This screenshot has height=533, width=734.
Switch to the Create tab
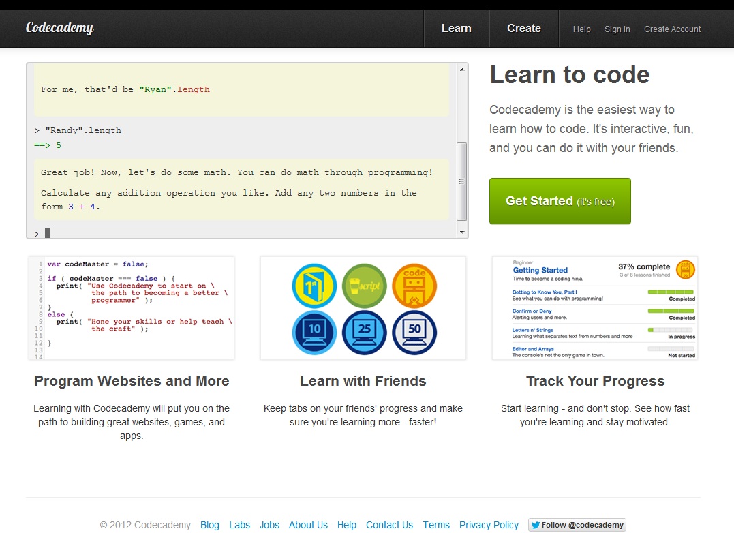click(523, 29)
